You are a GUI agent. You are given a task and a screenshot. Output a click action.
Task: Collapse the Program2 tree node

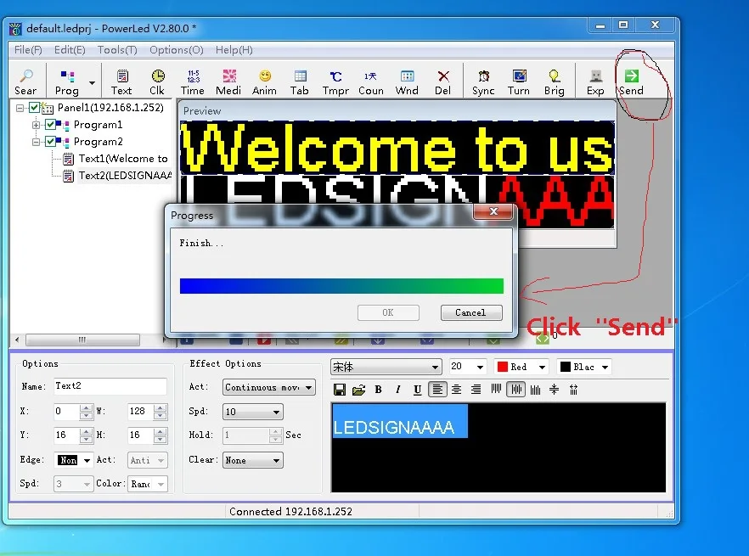[36, 142]
